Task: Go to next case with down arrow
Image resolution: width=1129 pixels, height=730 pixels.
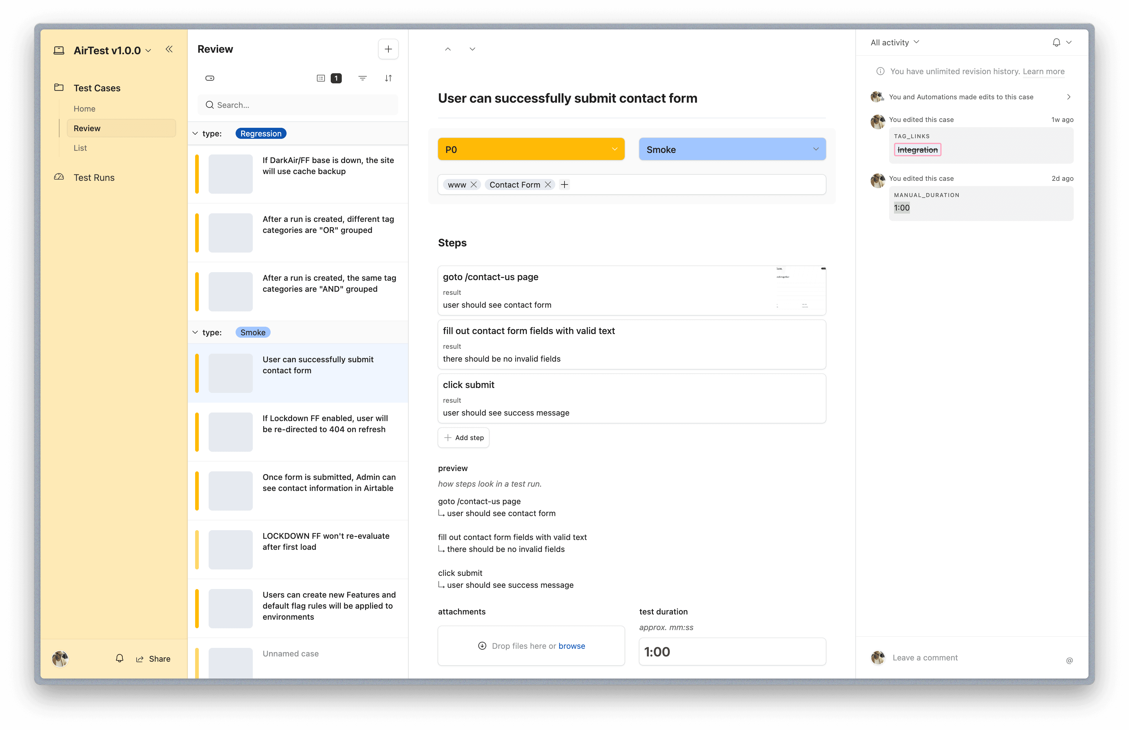Action: (x=472, y=49)
